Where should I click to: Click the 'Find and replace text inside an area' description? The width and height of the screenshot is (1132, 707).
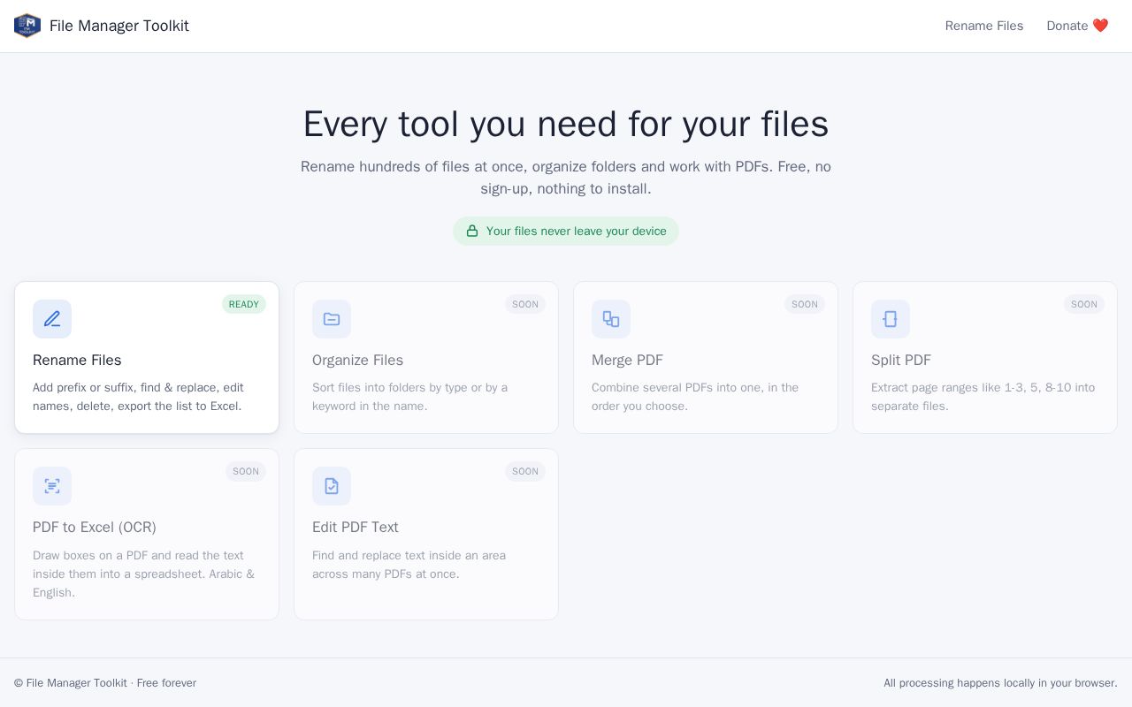click(409, 565)
